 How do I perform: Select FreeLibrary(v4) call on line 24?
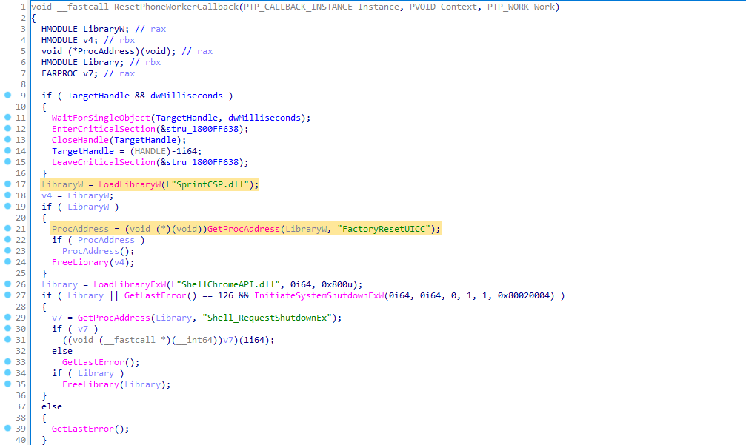[x=81, y=262]
